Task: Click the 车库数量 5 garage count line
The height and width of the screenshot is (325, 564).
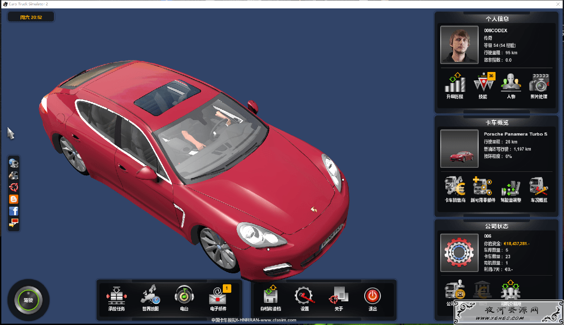Action: pos(496,250)
